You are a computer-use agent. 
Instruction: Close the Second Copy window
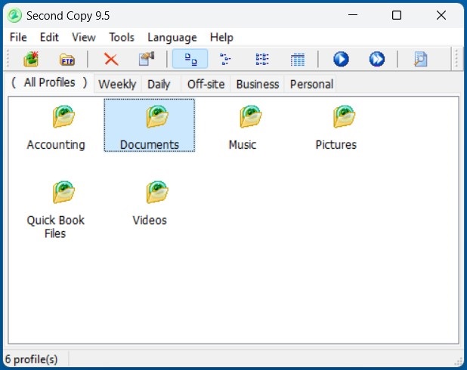(441, 15)
